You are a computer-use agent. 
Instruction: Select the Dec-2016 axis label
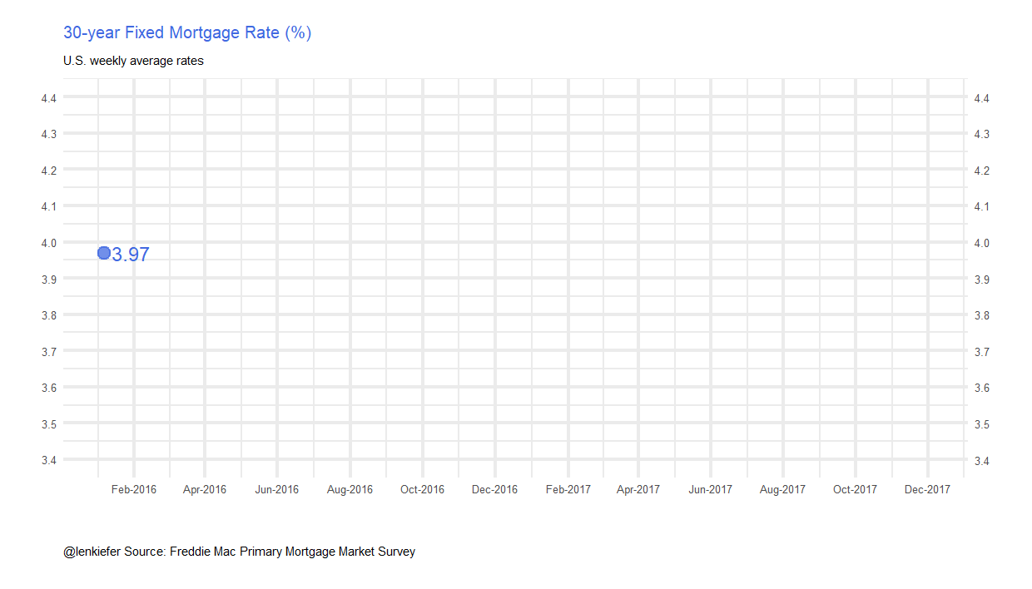(494, 489)
